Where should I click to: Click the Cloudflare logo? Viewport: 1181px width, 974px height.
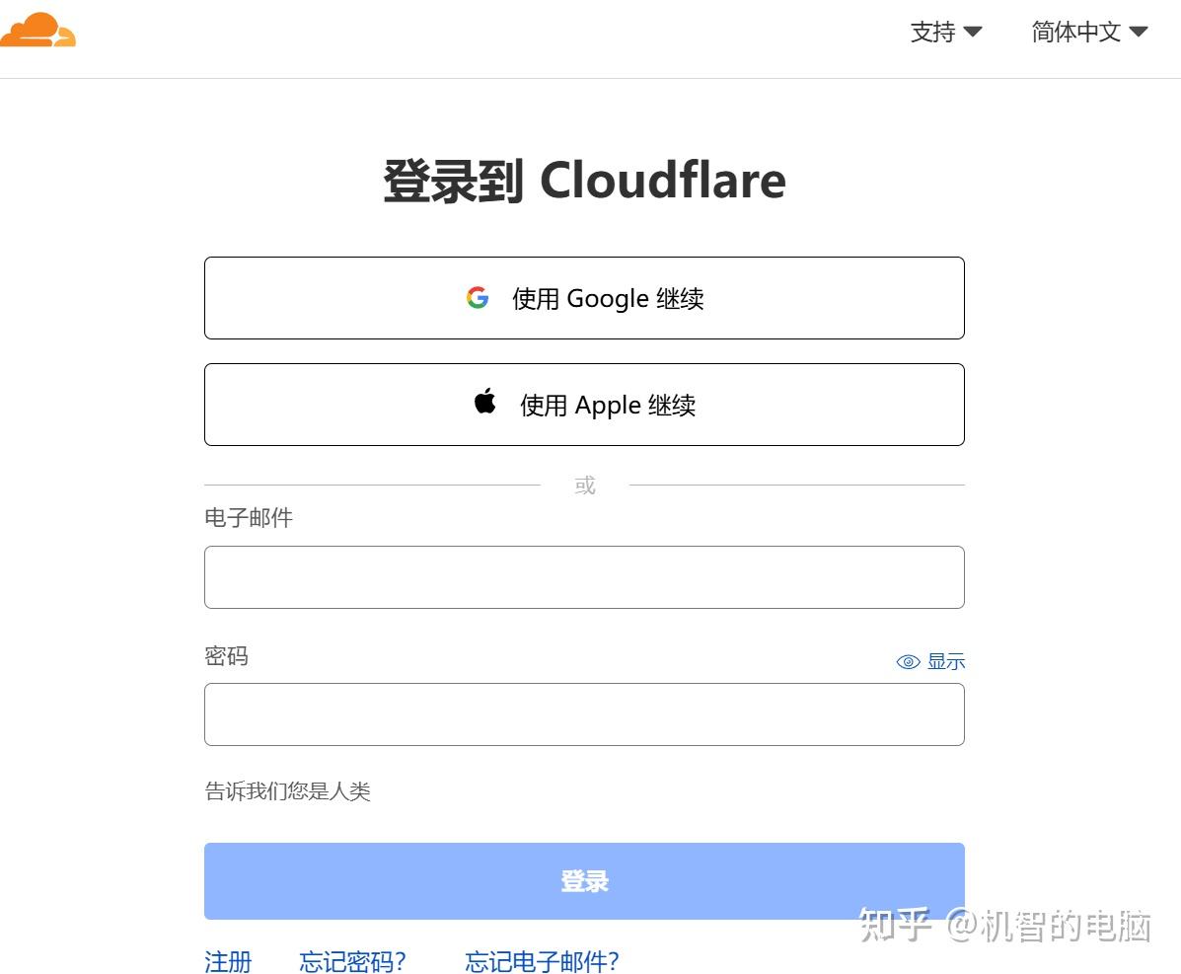(38, 31)
